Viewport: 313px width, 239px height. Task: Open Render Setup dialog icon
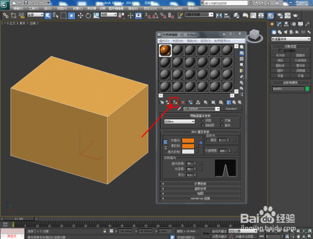[280, 16]
